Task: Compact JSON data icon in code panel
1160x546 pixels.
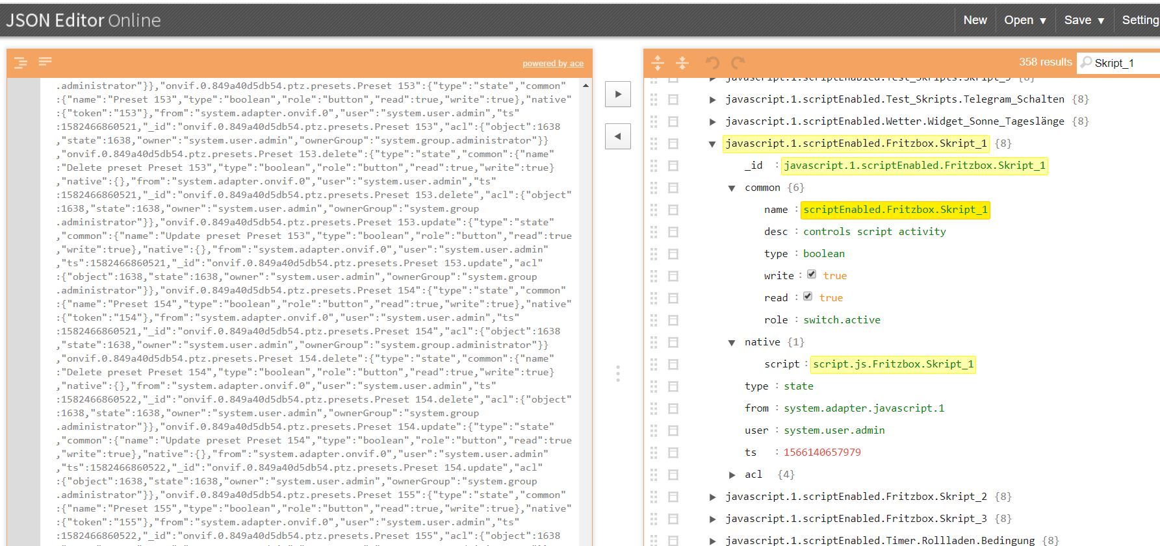Action: pyautogui.click(x=45, y=61)
